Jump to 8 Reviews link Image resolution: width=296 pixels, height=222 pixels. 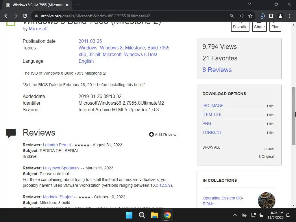(217, 70)
